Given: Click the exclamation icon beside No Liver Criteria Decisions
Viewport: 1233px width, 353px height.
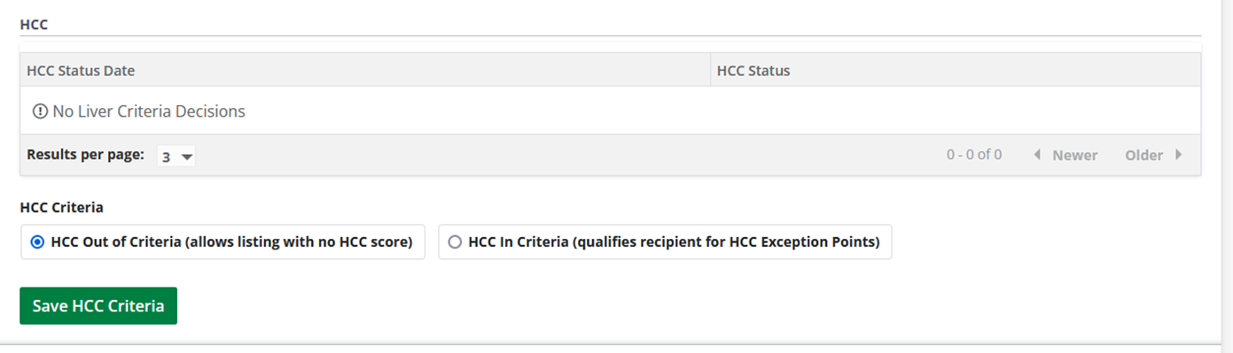Looking at the screenshot, I should coord(40,111).
